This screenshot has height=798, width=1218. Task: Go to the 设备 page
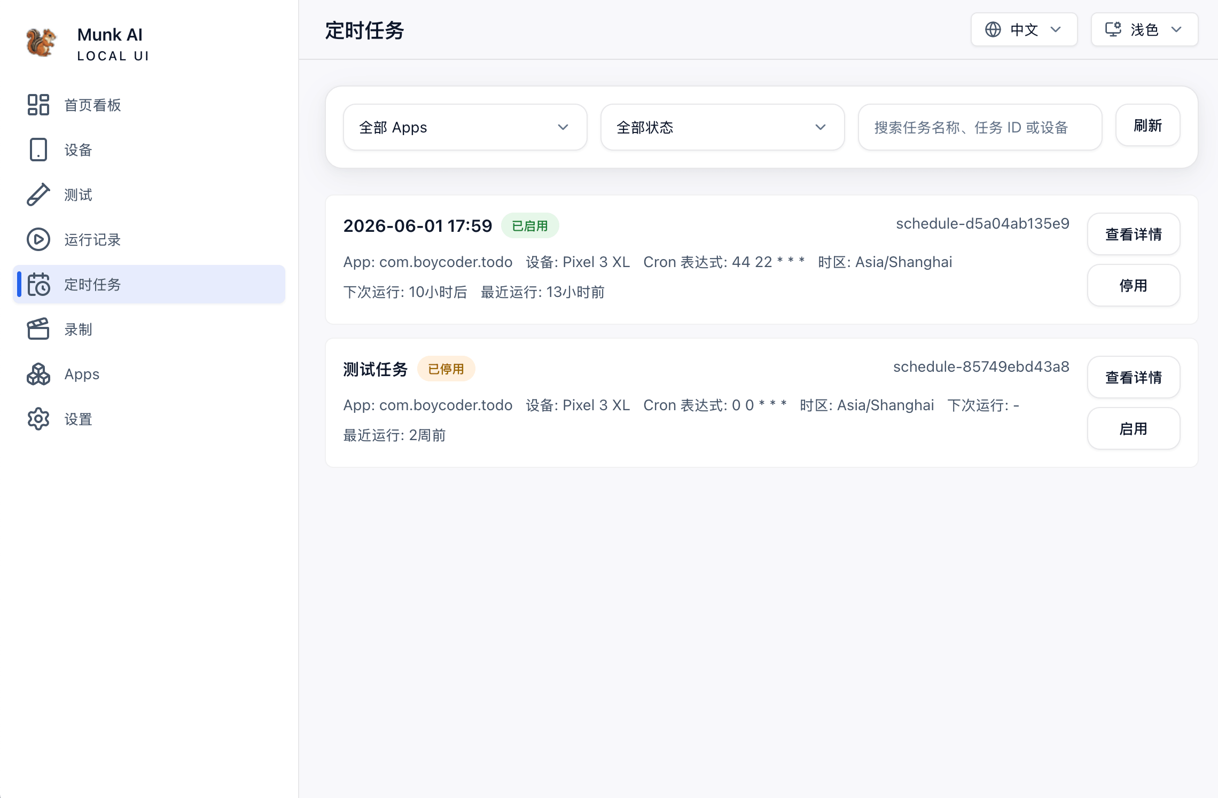click(x=149, y=150)
